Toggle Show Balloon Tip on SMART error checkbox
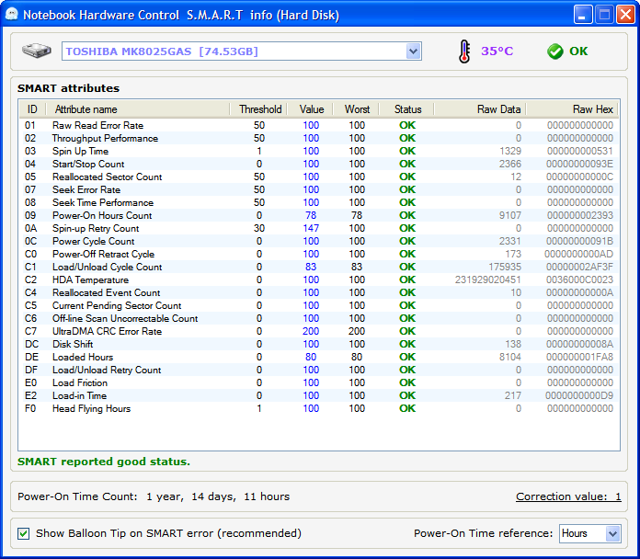640x559 pixels. [x=23, y=533]
